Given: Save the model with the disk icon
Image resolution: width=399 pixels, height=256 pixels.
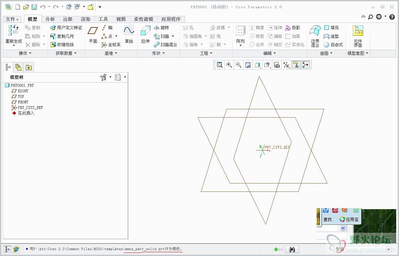Looking at the screenshot, I should (34, 7).
